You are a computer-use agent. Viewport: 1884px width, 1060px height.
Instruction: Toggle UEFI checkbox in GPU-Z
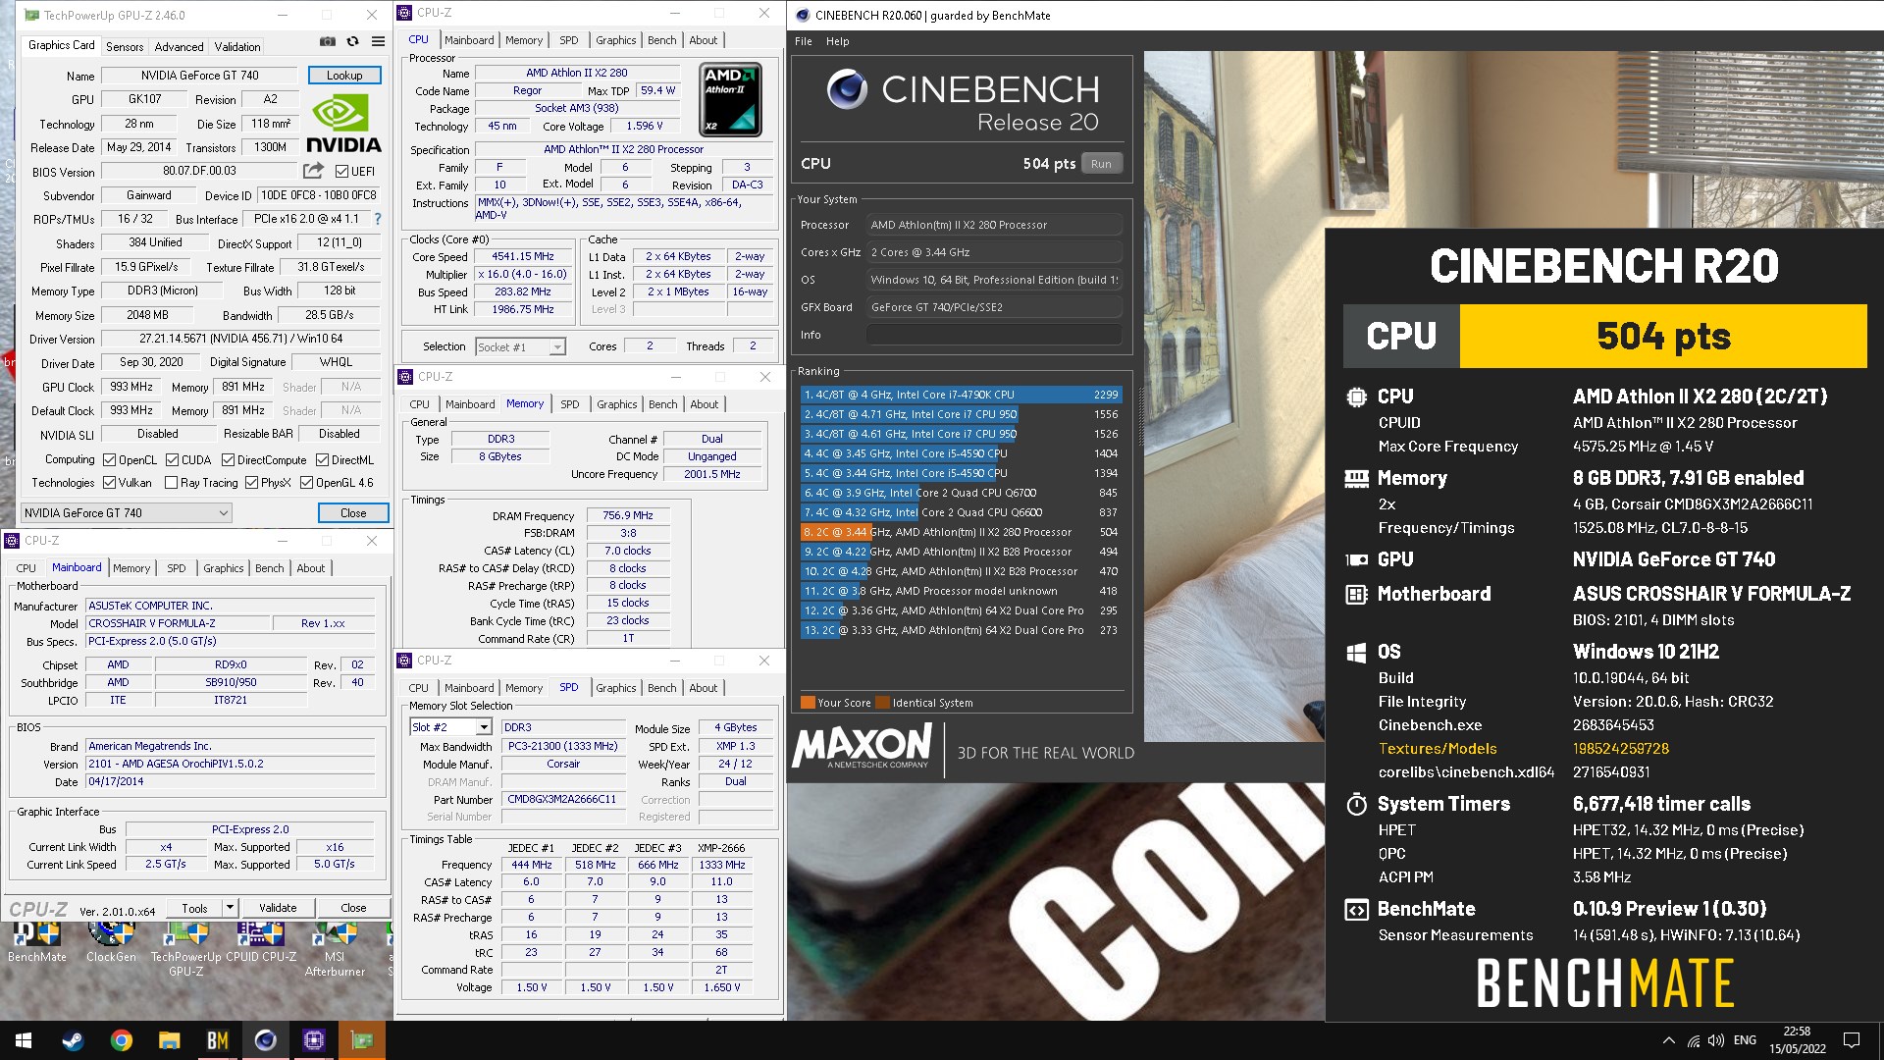(x=341, y=171)
